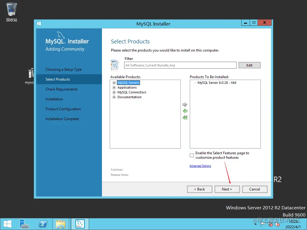Image resolution: width=307 pixels, height=230 pixels.
Task: Add selected product with right arrow
Action: (x=185, y=105)
